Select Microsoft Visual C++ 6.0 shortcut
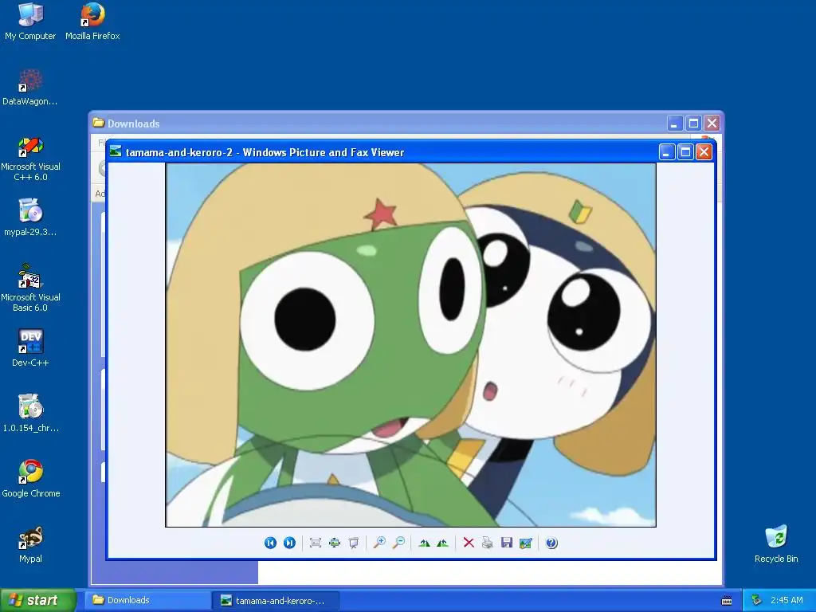The height and width of the screenshot is (612, 816). pos(30,159)
